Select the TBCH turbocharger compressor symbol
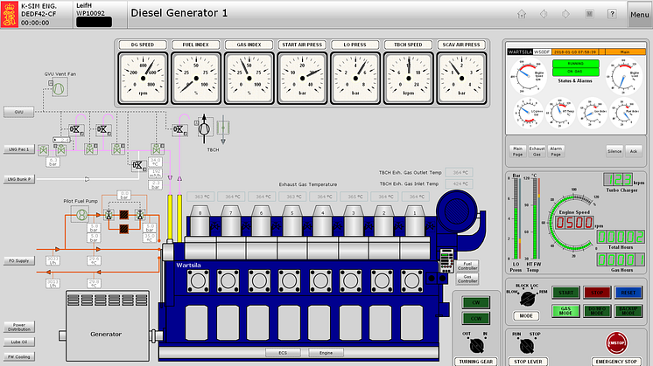This screenshot has height=366, width=653. point(204,128)
